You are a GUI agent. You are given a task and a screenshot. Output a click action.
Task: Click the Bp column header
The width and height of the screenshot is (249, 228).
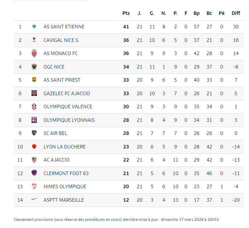coord(197,13)
